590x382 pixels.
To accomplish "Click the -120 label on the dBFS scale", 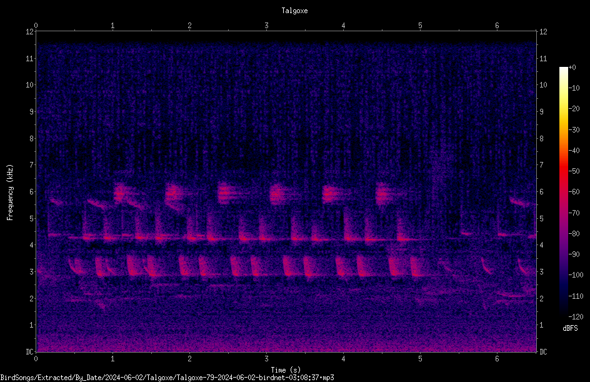I will (x=576, y=317).
